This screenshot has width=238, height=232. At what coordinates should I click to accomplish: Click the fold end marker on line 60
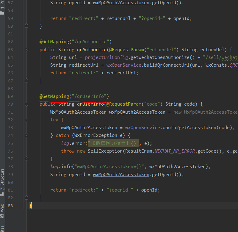26,26
